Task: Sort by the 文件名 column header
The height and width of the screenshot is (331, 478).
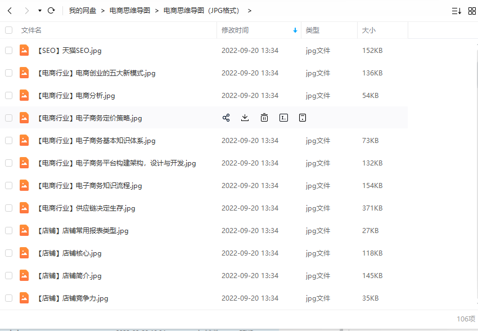Action: [x=31, y=30]
